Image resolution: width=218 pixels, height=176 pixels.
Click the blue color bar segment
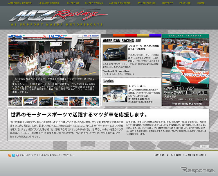point(155,35)
